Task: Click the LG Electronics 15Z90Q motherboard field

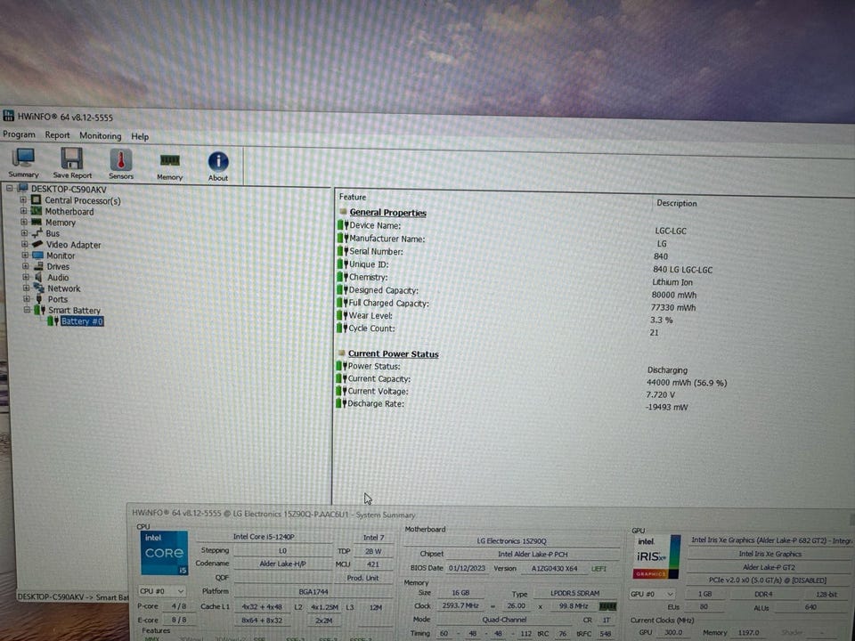Action: 511,540
